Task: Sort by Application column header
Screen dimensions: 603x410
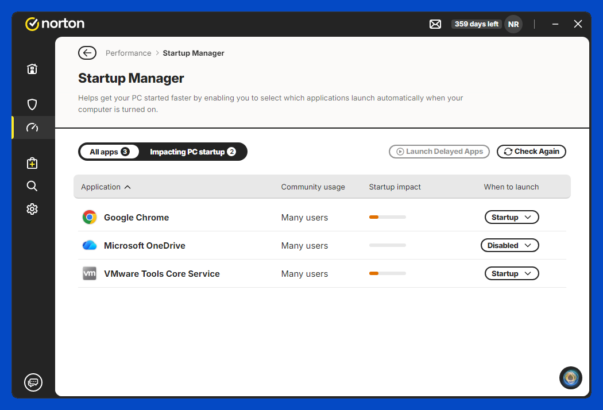Action: pos(106,187)
